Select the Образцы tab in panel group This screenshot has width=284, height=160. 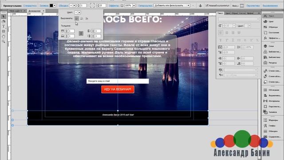pos(235,13)
